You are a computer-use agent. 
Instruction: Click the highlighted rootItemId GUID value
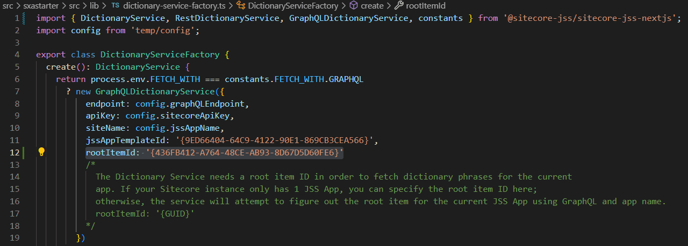tap(245, 153)
